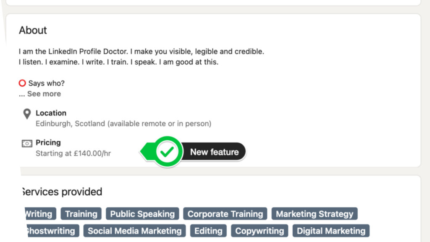Click the green checkmark circle icon

click(167, 151)
